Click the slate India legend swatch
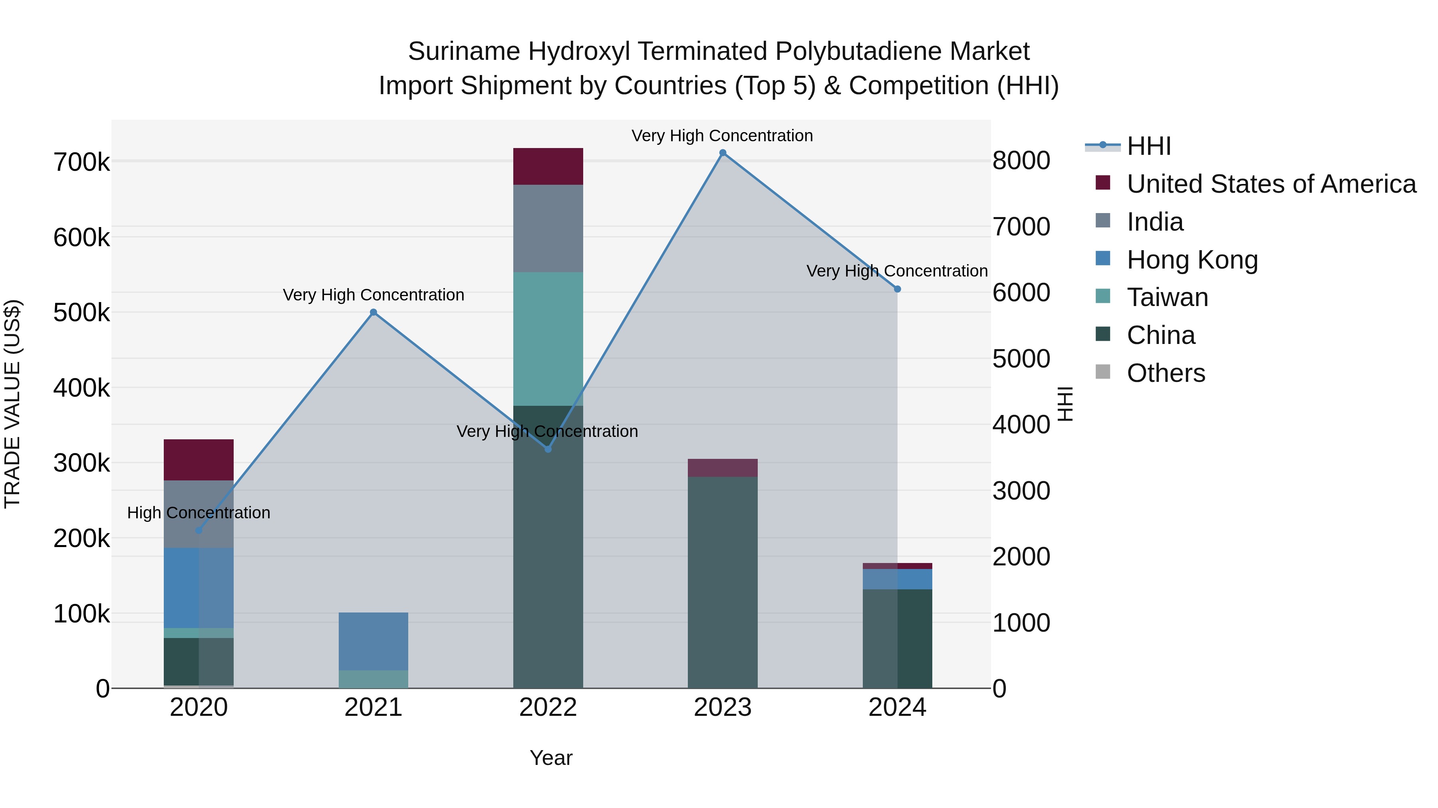 pyautogui.click(x=1103, y=220)
